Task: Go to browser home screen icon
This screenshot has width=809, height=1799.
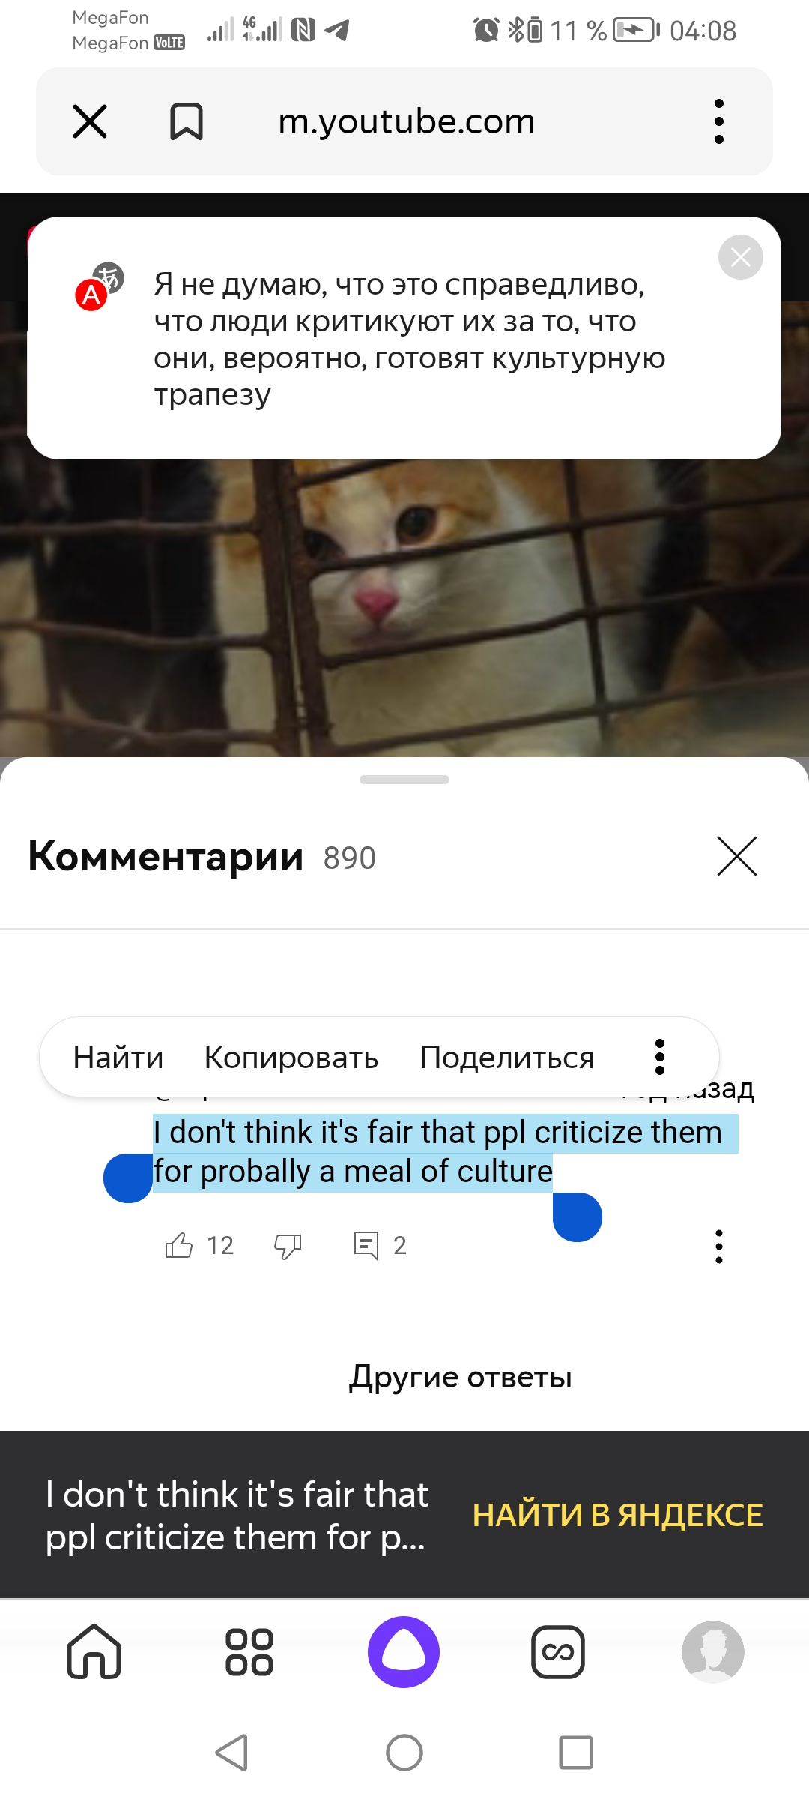Action: click(94, 1651)
